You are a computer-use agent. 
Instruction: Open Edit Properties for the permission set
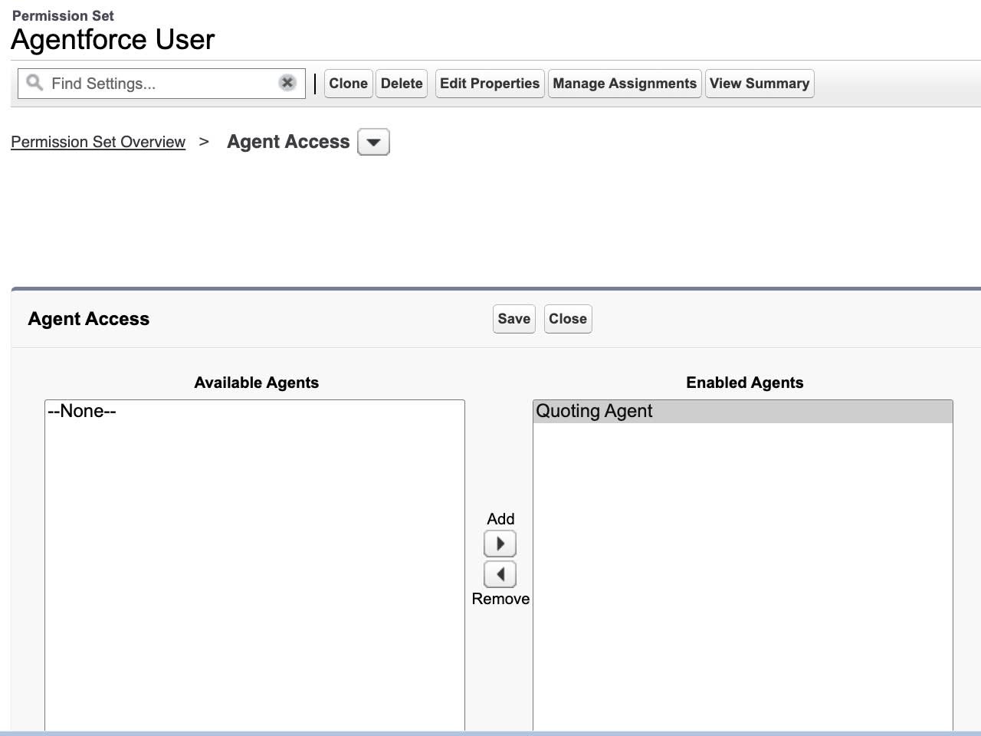point(489,83)
